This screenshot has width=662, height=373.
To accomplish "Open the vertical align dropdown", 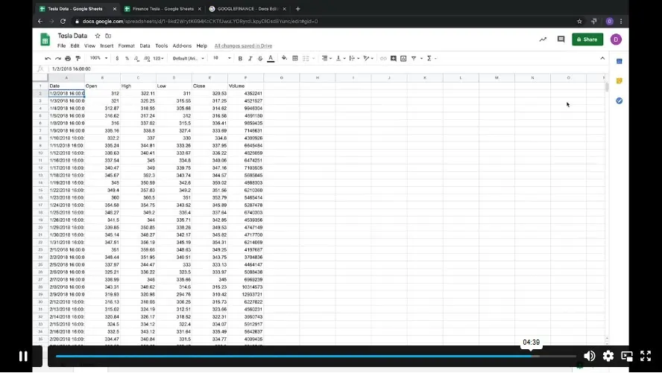I will 340,59.
